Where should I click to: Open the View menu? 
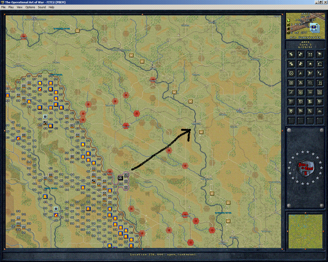(x=19, y=7)
